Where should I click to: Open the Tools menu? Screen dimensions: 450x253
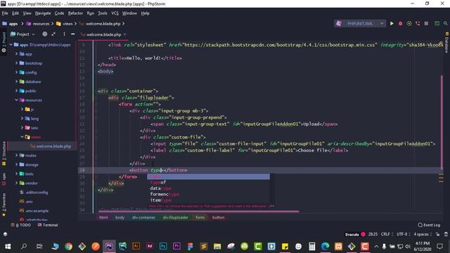coord(103,13)
